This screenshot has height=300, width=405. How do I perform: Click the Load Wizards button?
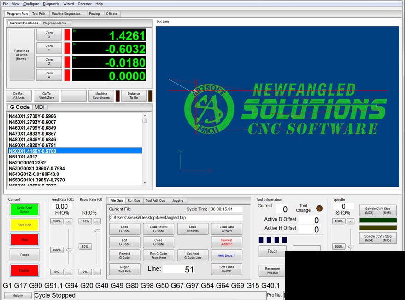pos(193,229)
